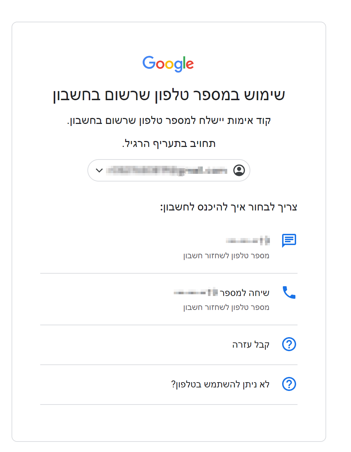351x452 pixels.
Task: Click the 'צריך לבחור איך להיכנס לחשבון' label
Action: [229, 207]
